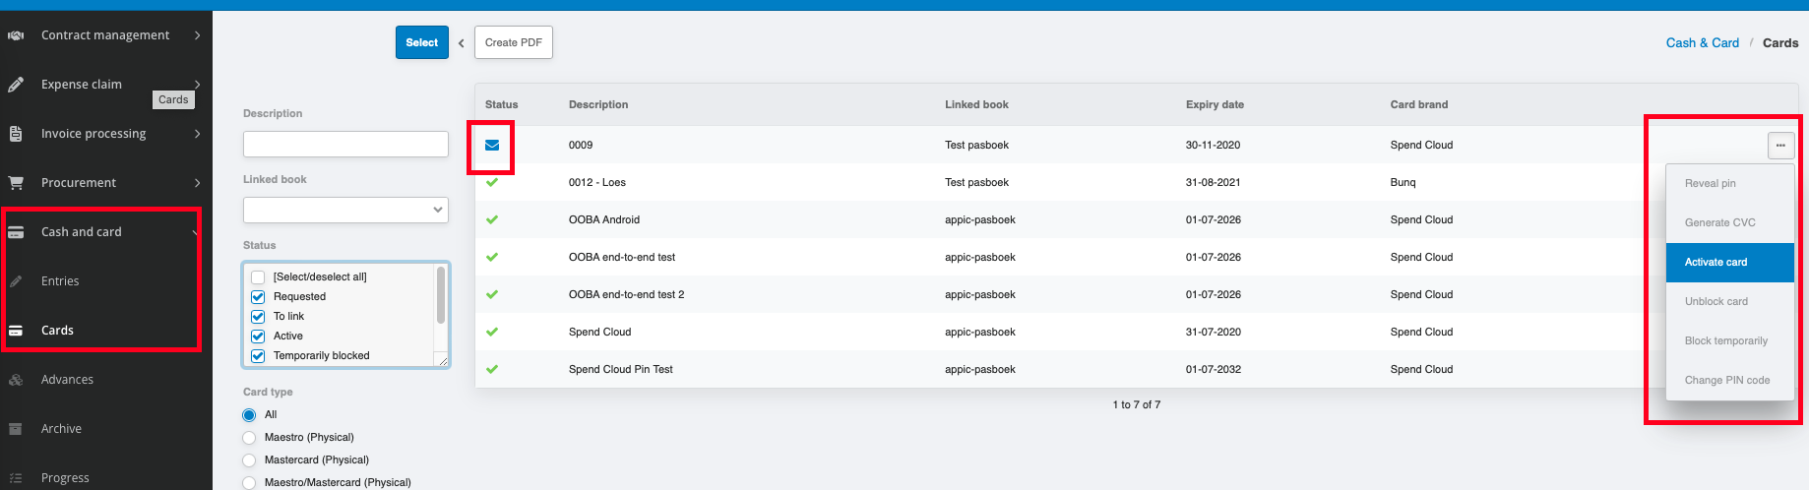Click the Archive box icon in sidebar
The image size is (1809, 490).
(x=16, y=429)
